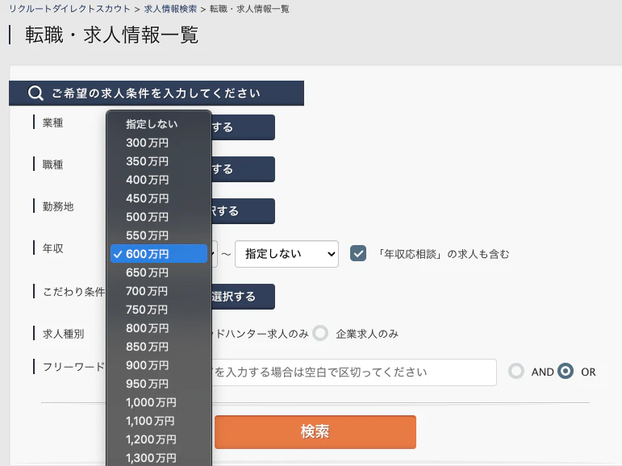Choose the 1,000万円 salary option
Viewport: 622px width, 466px height.
(159, 402)
